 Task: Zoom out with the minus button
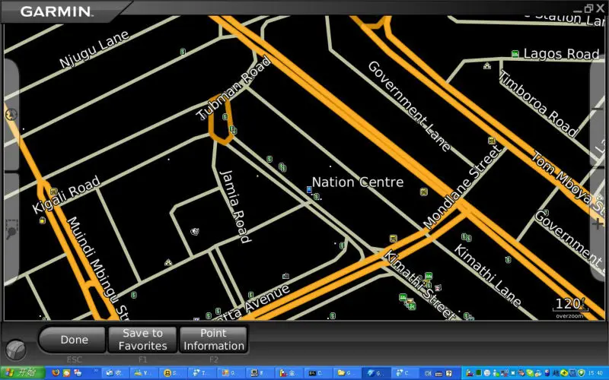(598, 110)
